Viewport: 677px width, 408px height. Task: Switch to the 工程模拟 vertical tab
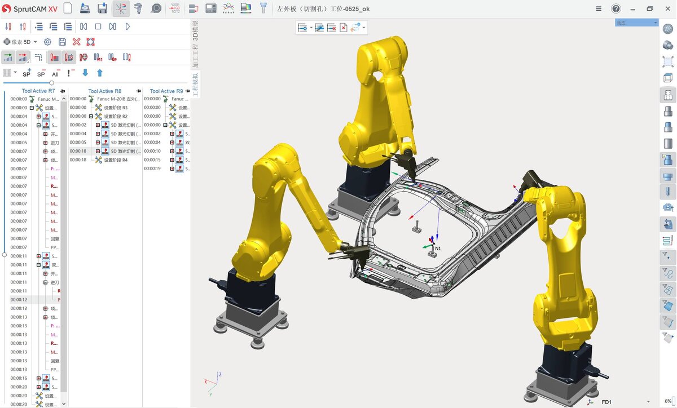tap(196, 85)
